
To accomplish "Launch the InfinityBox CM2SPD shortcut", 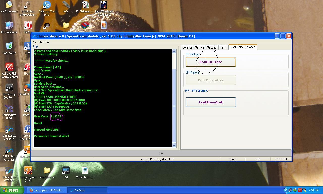I will [9, 174].
